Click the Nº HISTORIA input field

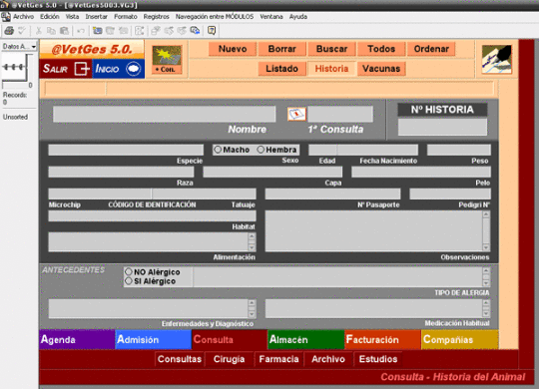442,127
